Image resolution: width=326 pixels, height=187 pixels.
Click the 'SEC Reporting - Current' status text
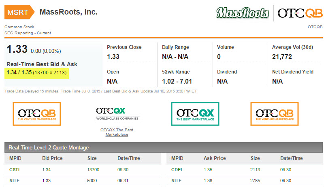pos(28,33)
